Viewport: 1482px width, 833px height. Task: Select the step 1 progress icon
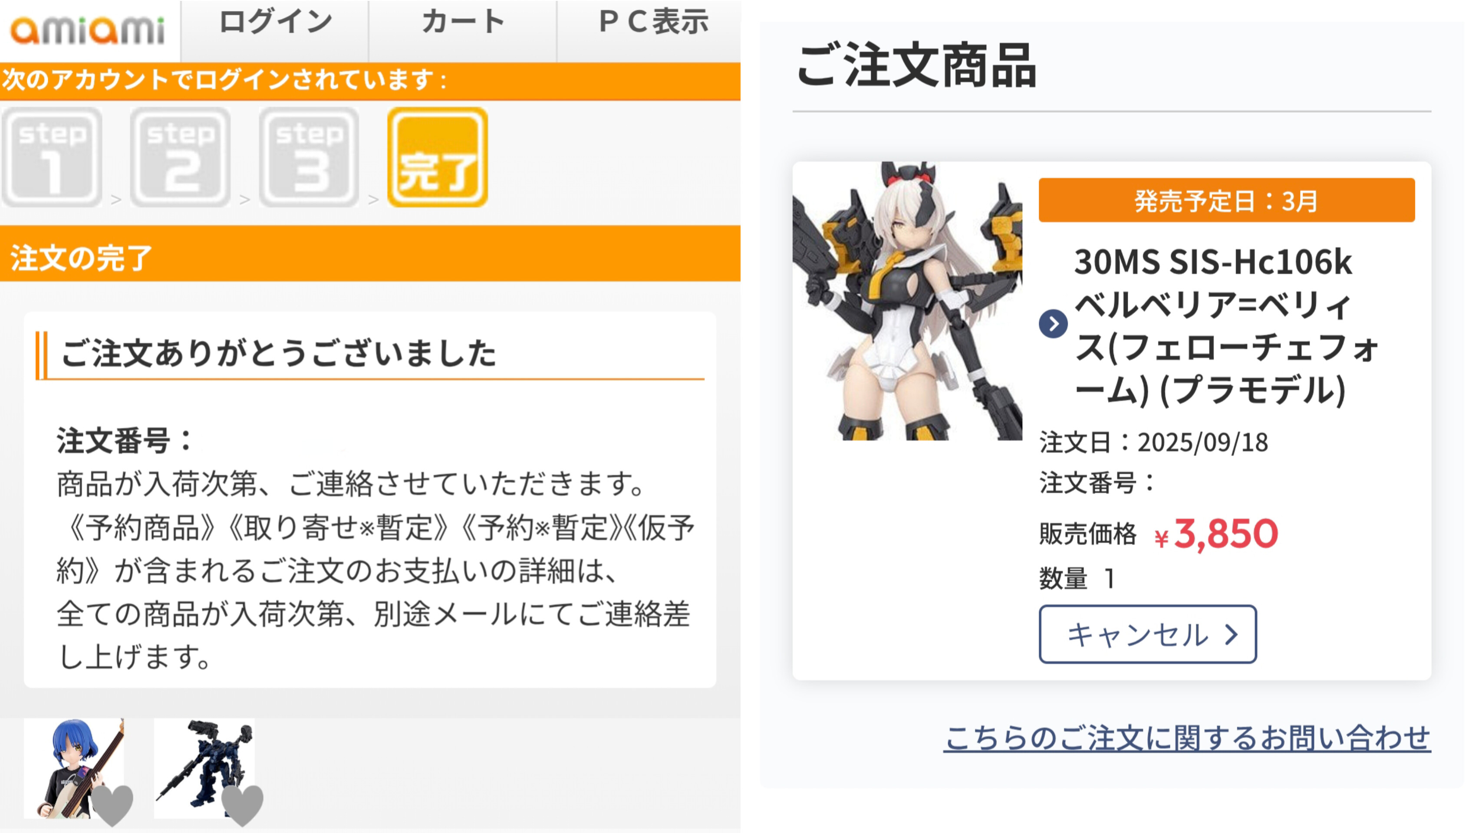[x=53, y=157]
